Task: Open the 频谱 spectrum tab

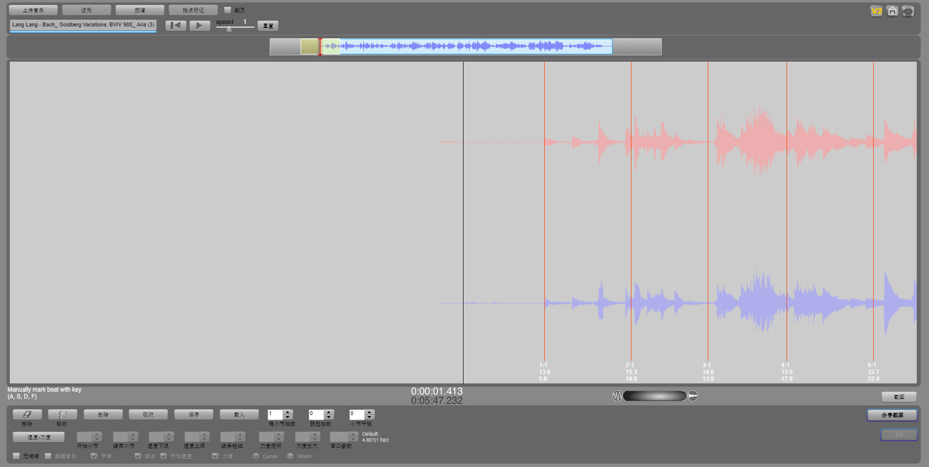Action: [140, 10]
